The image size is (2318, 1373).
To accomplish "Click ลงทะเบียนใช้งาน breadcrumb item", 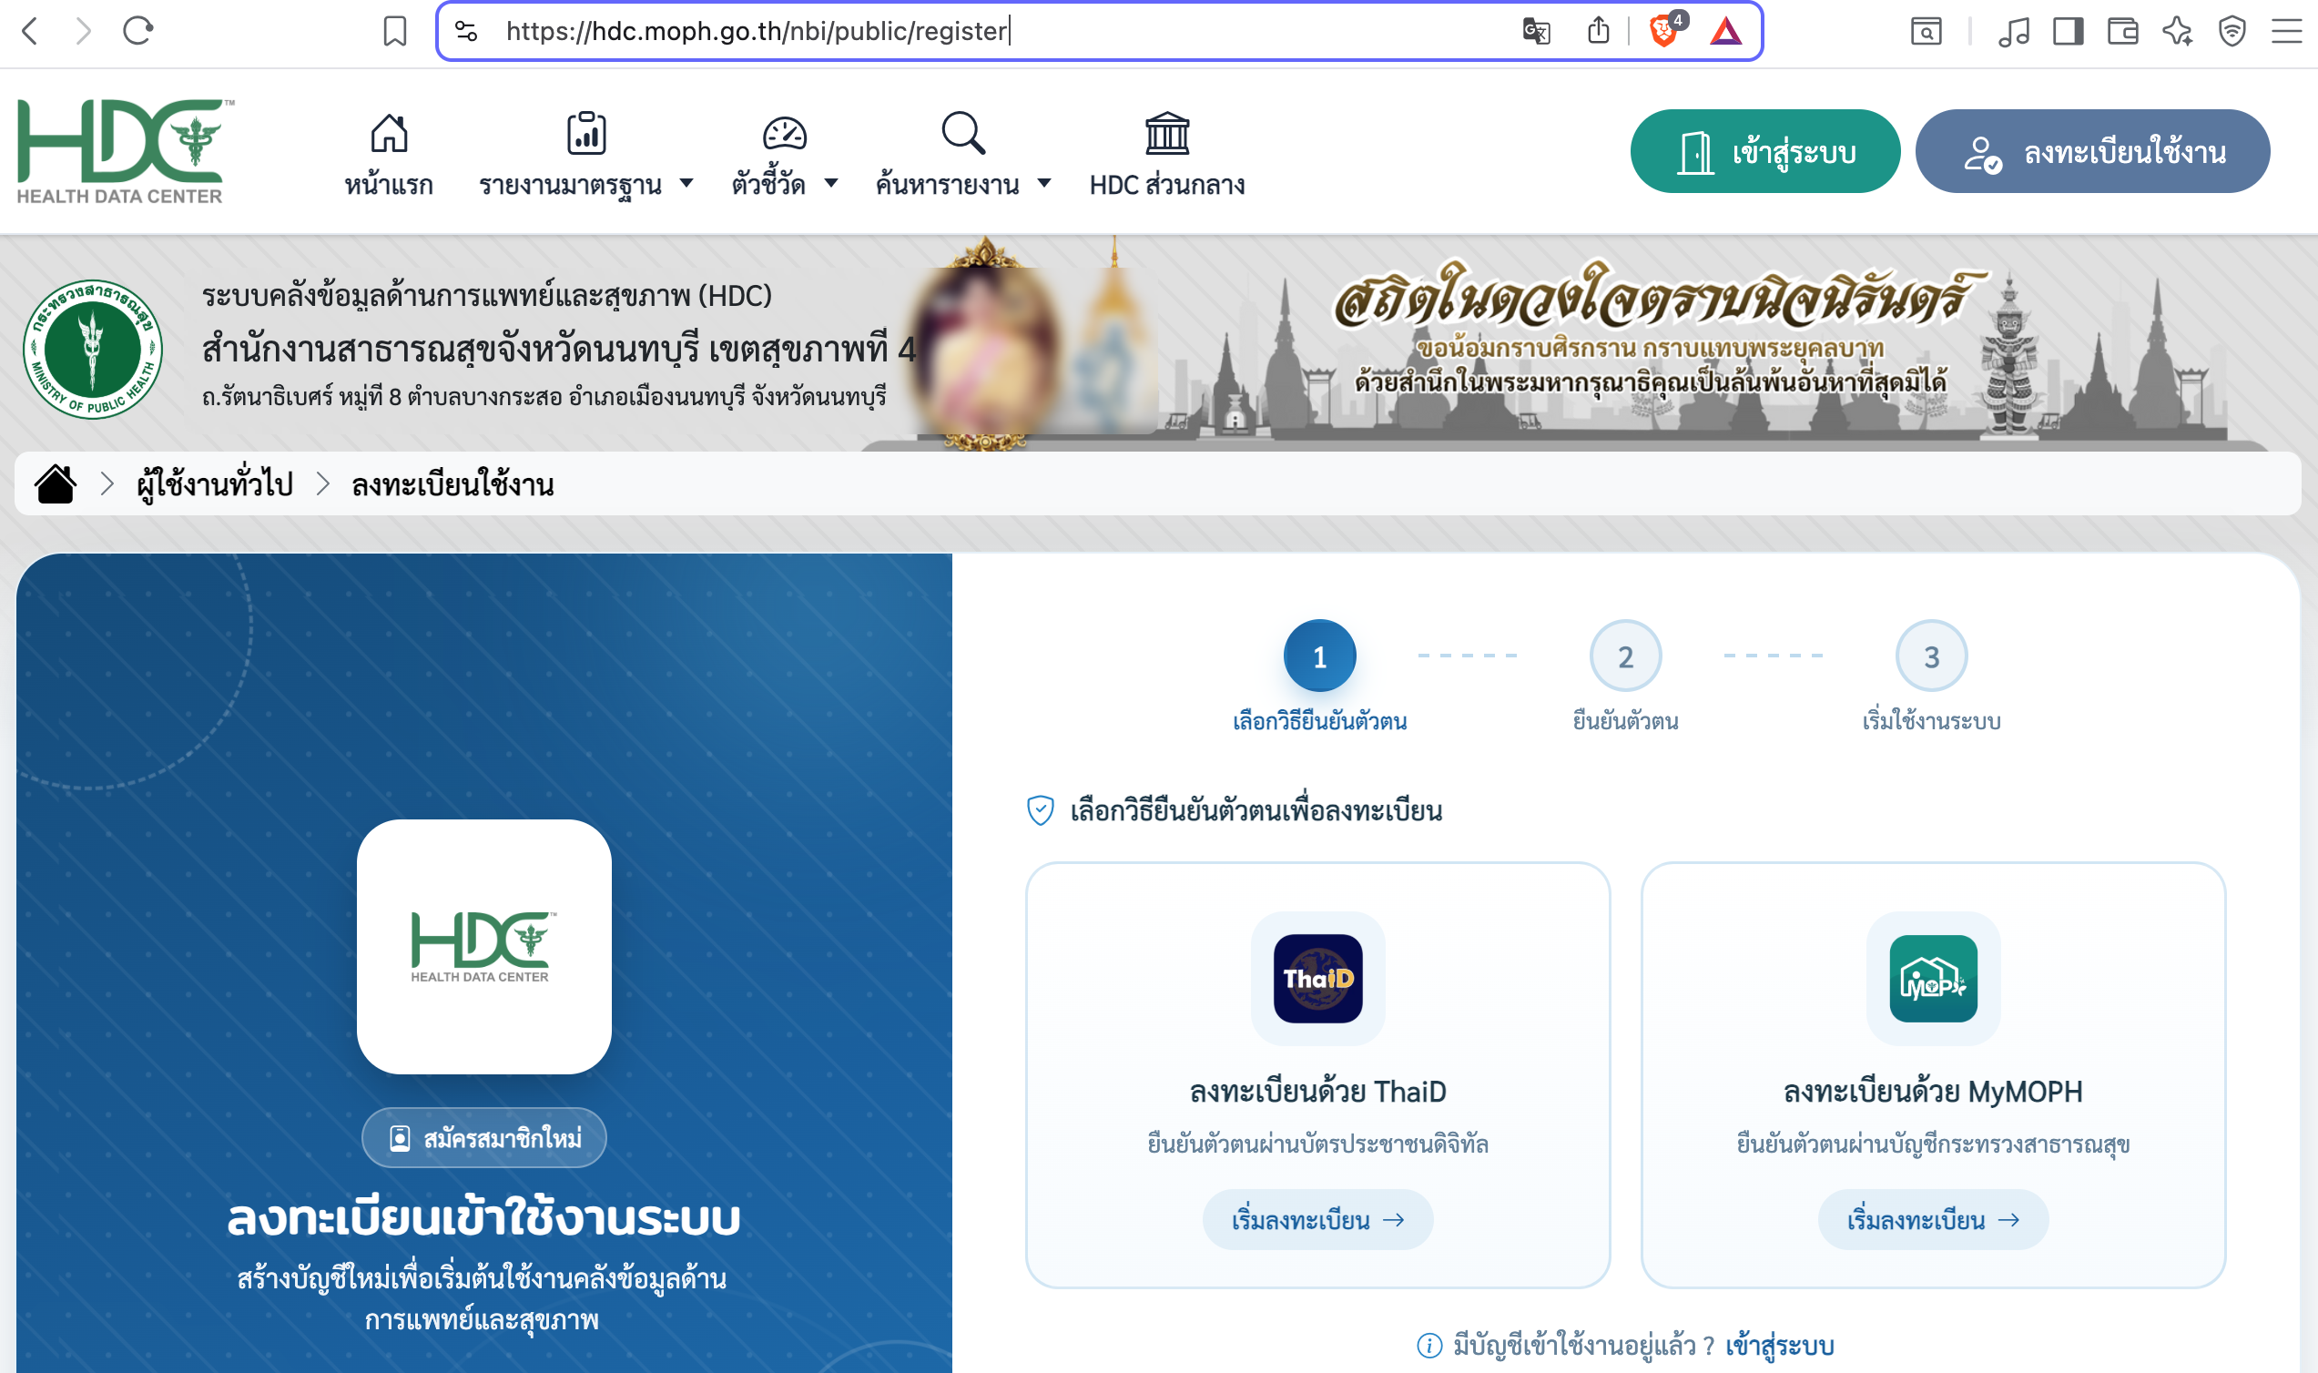I will [x=453, y=483].
